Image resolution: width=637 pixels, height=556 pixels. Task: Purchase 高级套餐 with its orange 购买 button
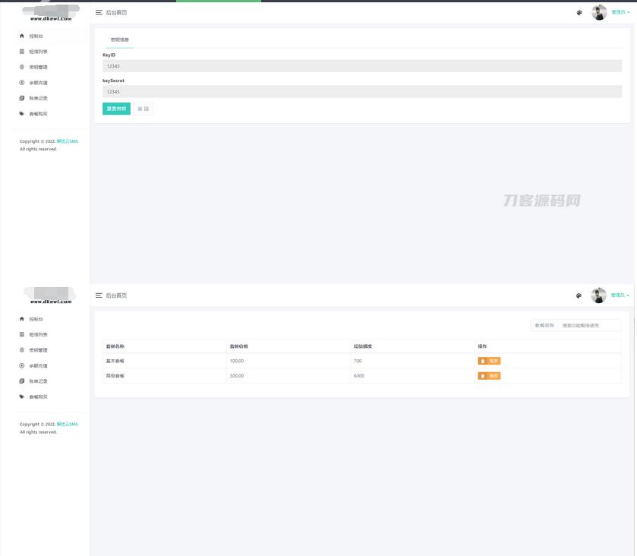pyautogui.click(x=490, y=375)
